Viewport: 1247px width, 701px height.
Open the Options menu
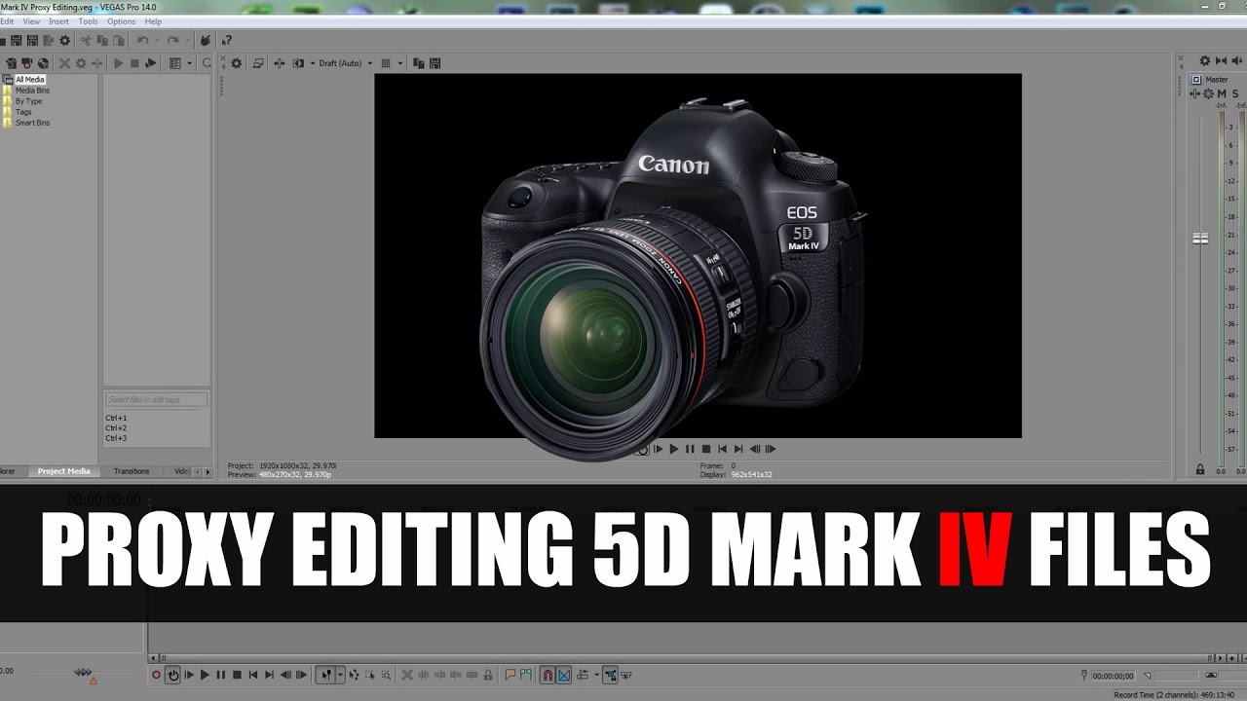pyautogui.click(x=121, y=21)
